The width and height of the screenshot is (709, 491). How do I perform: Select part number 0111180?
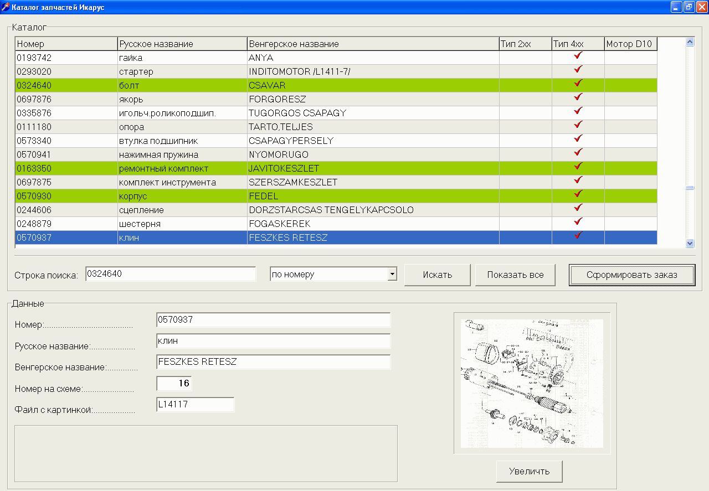click(x=66, y=127)
